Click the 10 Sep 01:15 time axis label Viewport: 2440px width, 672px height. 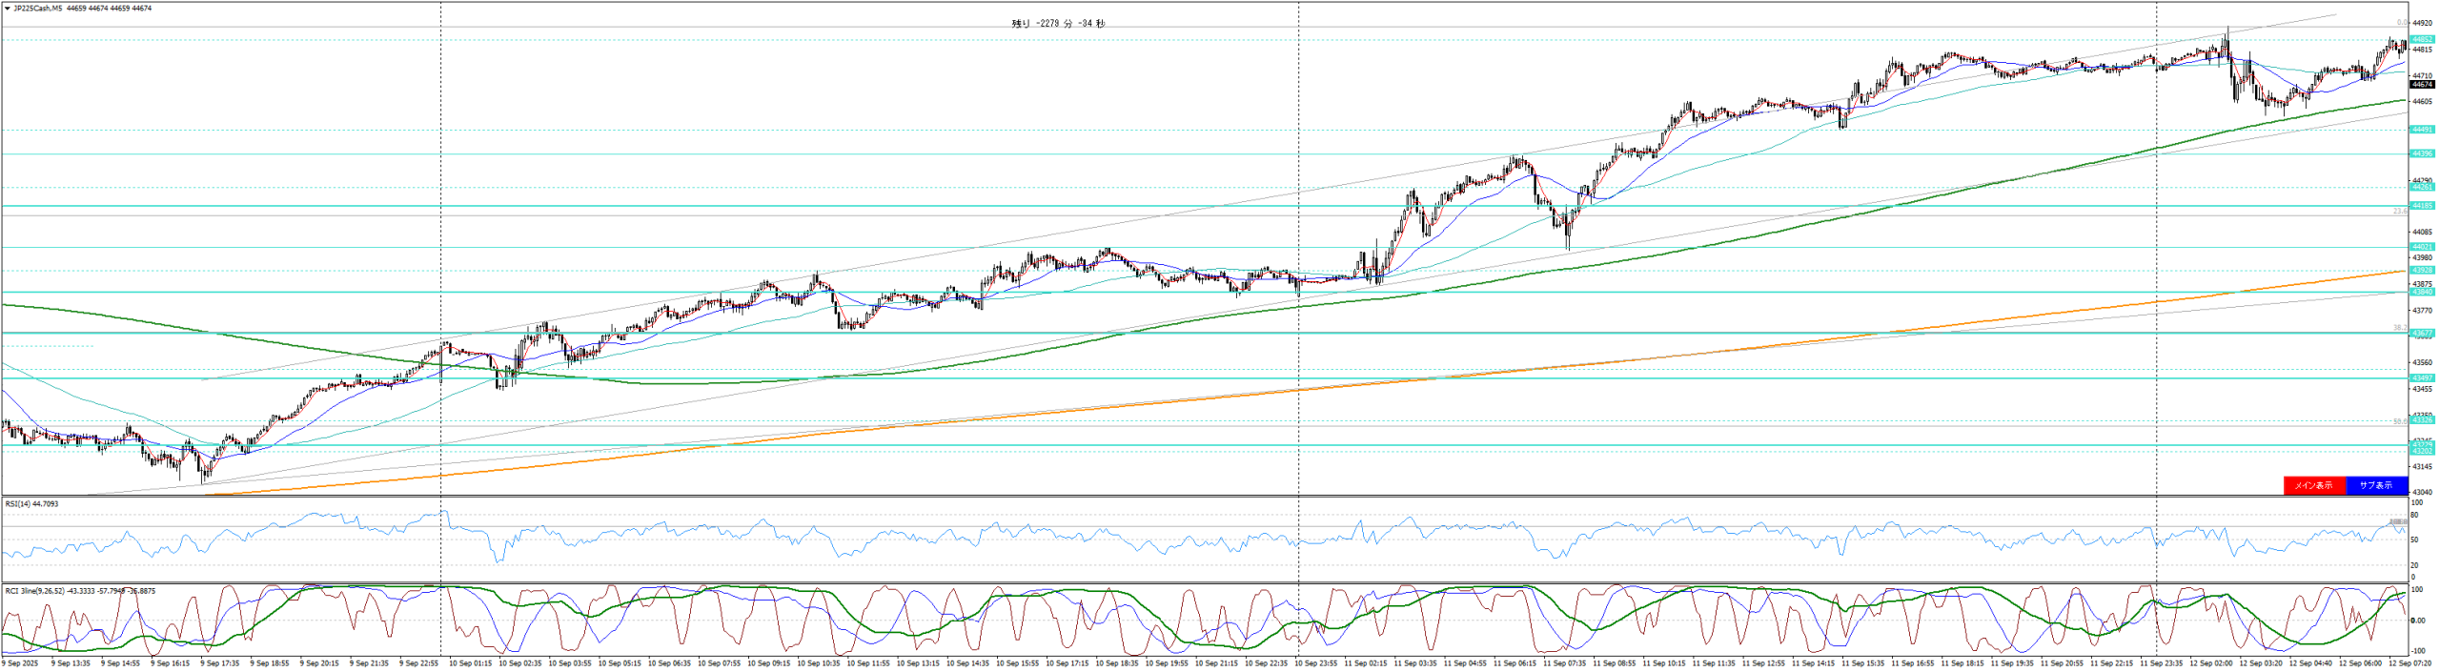469,662
